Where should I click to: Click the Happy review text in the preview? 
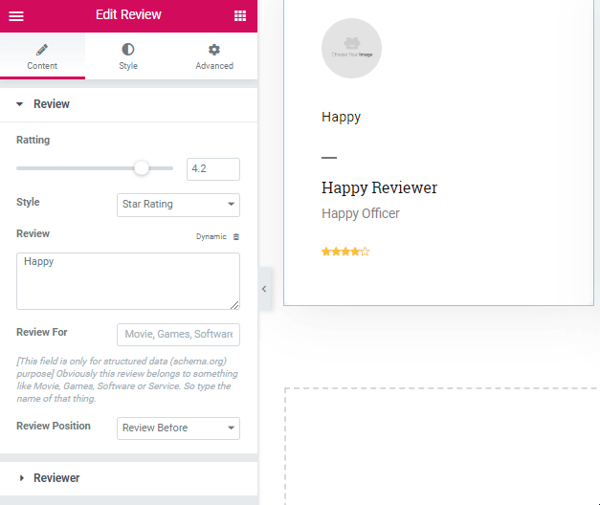tap(341, 117)
